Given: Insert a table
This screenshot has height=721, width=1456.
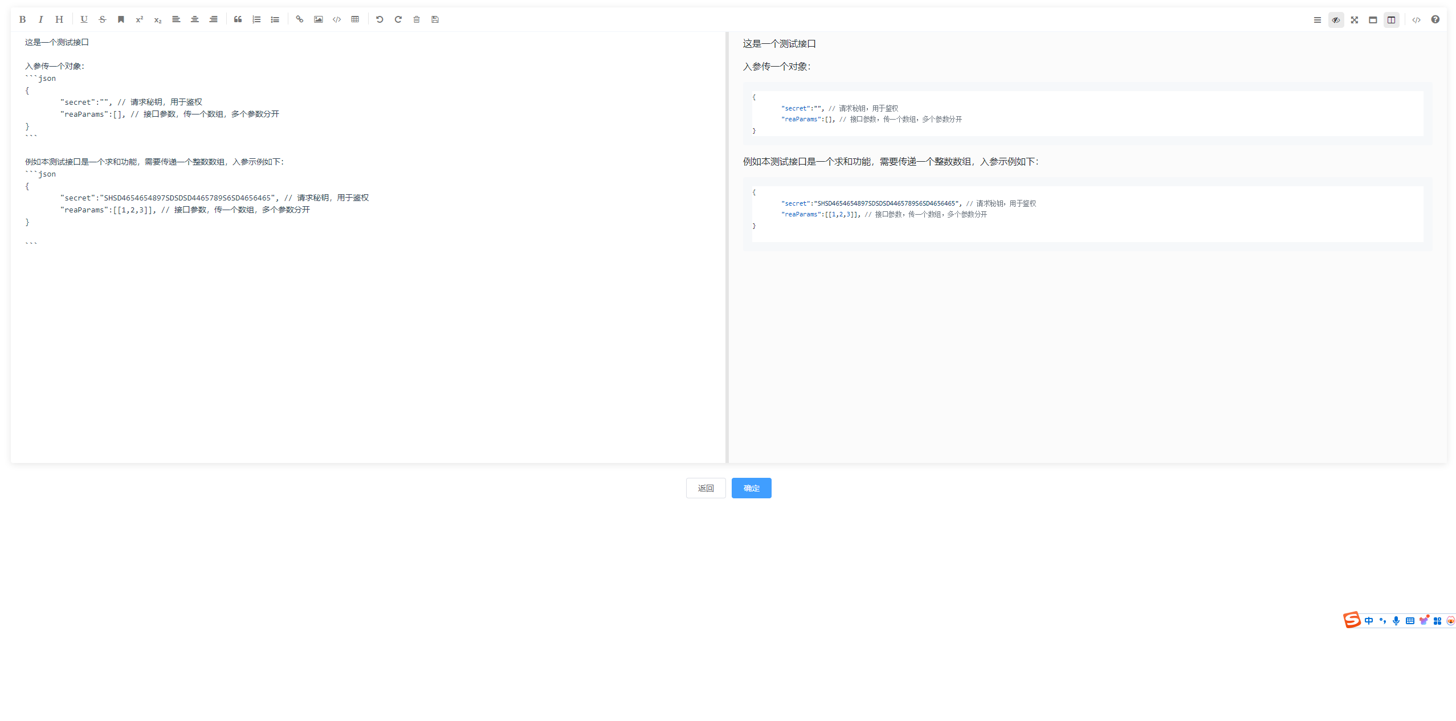Looking at the screenshot, I should point(355,19).
